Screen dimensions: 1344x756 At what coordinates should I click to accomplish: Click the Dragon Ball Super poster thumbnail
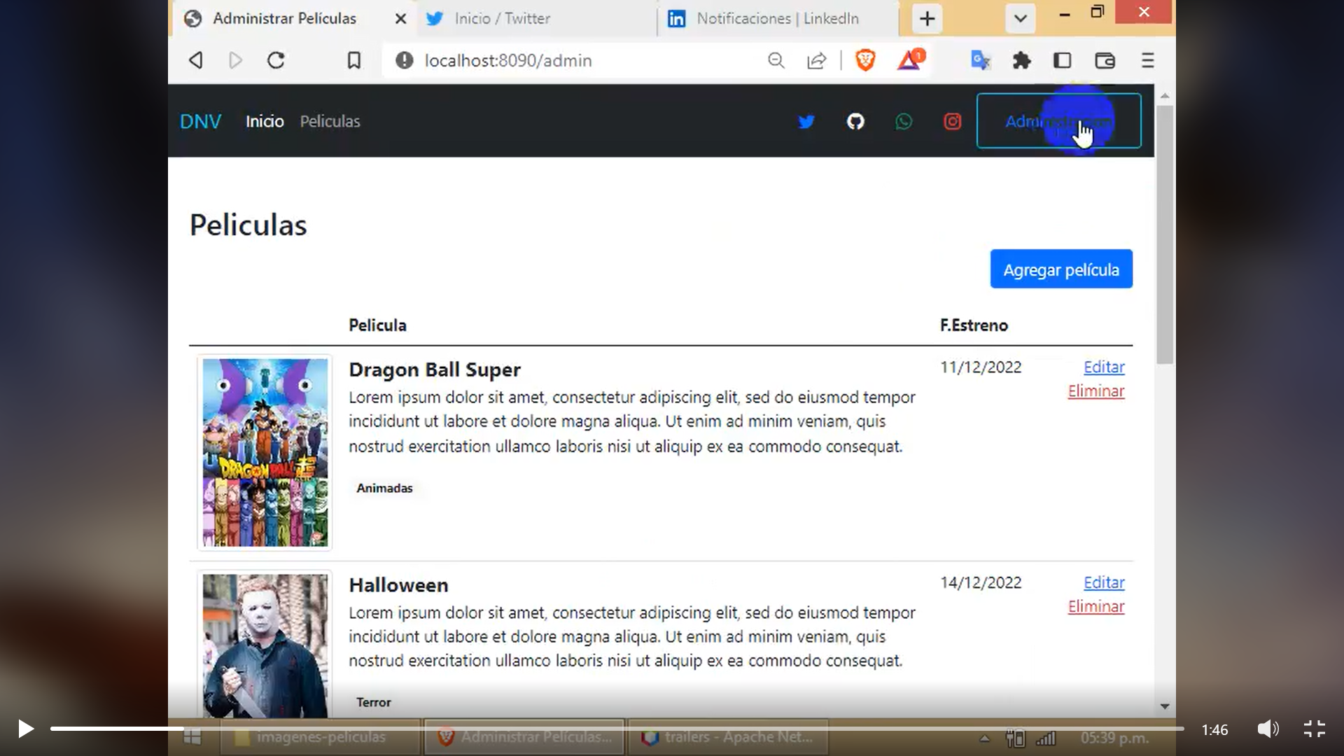265,452
